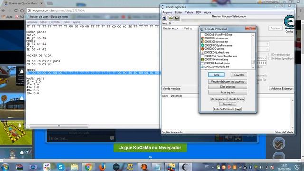The width and height of the screenshot is (304, 171).
Task: Open the Arquivo menu in Cheat Engine
Action: 167,12
